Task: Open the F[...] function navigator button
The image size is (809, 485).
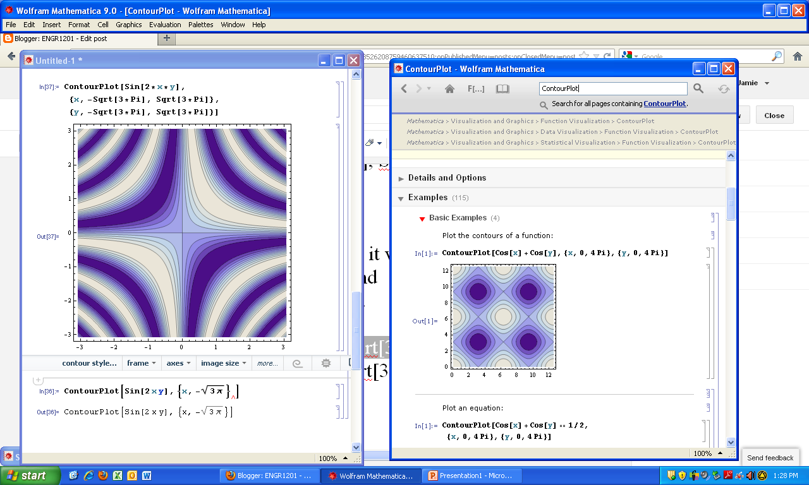Action: (476, 89)
